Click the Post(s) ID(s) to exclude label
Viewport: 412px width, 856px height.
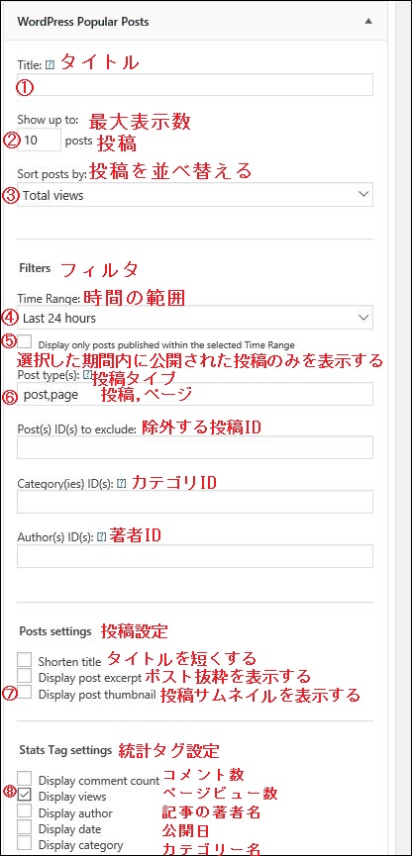tap(76, 429)
